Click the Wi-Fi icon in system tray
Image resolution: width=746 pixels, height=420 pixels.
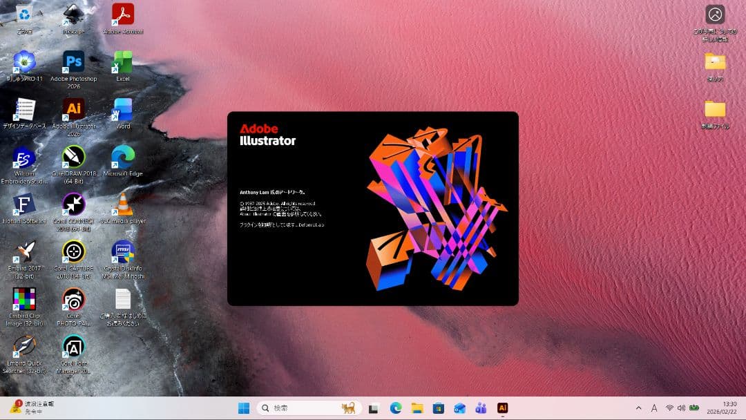coord(669,408)
